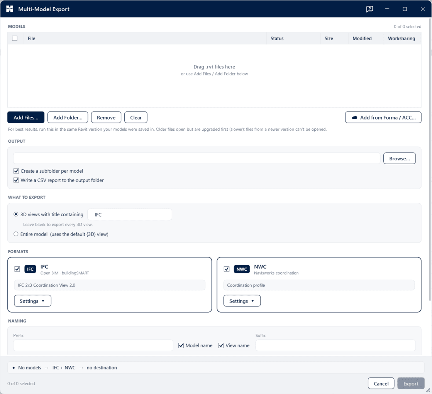This screenshot has width=432, height=394.
Task: Browse for an output folder
Action: pyautogui.click(x=400, y=158)
